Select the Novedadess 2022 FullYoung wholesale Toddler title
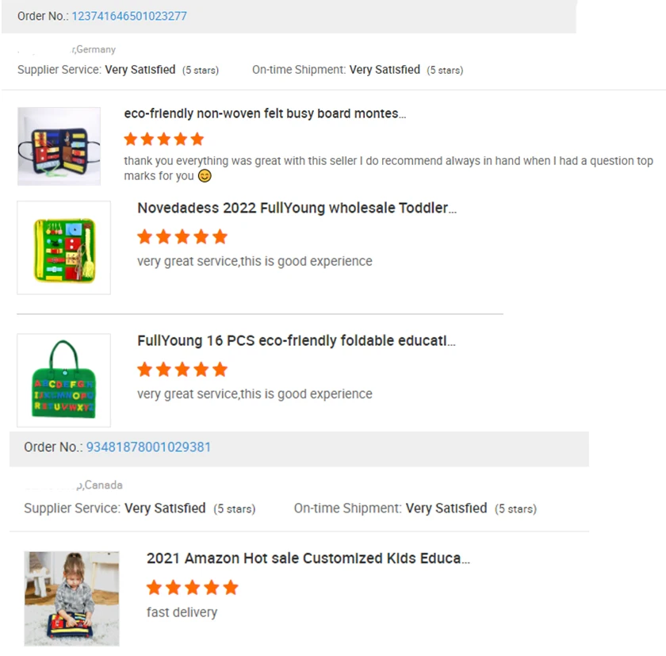The width and height of the screenshot is (666, 656). click(297, 209)
